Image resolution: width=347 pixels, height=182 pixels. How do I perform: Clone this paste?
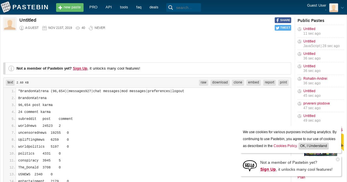click(238, 82)
